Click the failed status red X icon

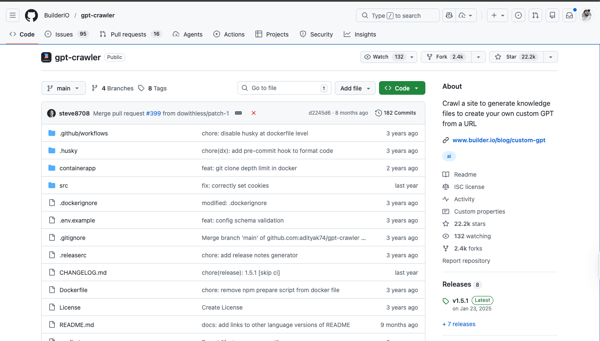tap(254, 113)
